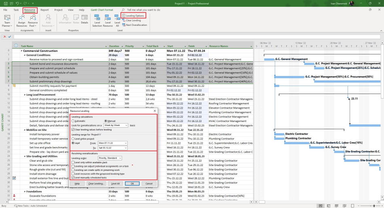
Task: Open resource Details
Action: [84, 19]
